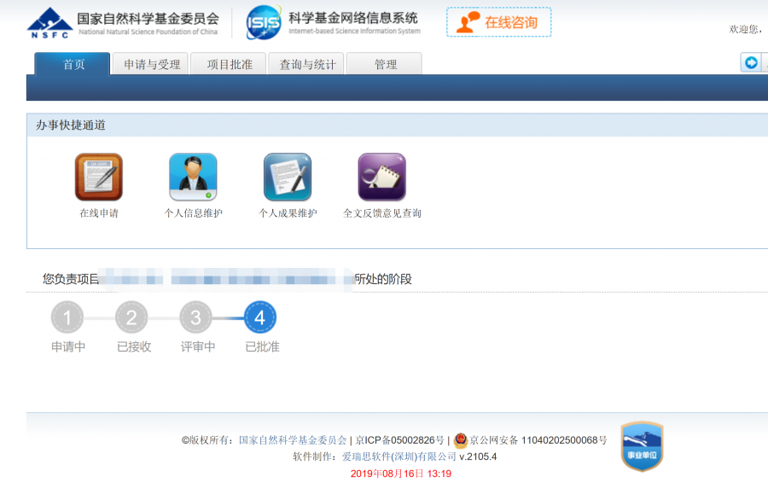
Task: Open the 在线咨询 online consultation button
Action: [x=498, y=22]
